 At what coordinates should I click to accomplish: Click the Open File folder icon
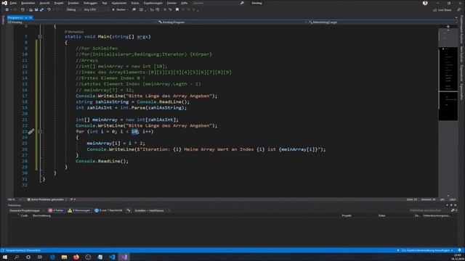tap(31, 9)
